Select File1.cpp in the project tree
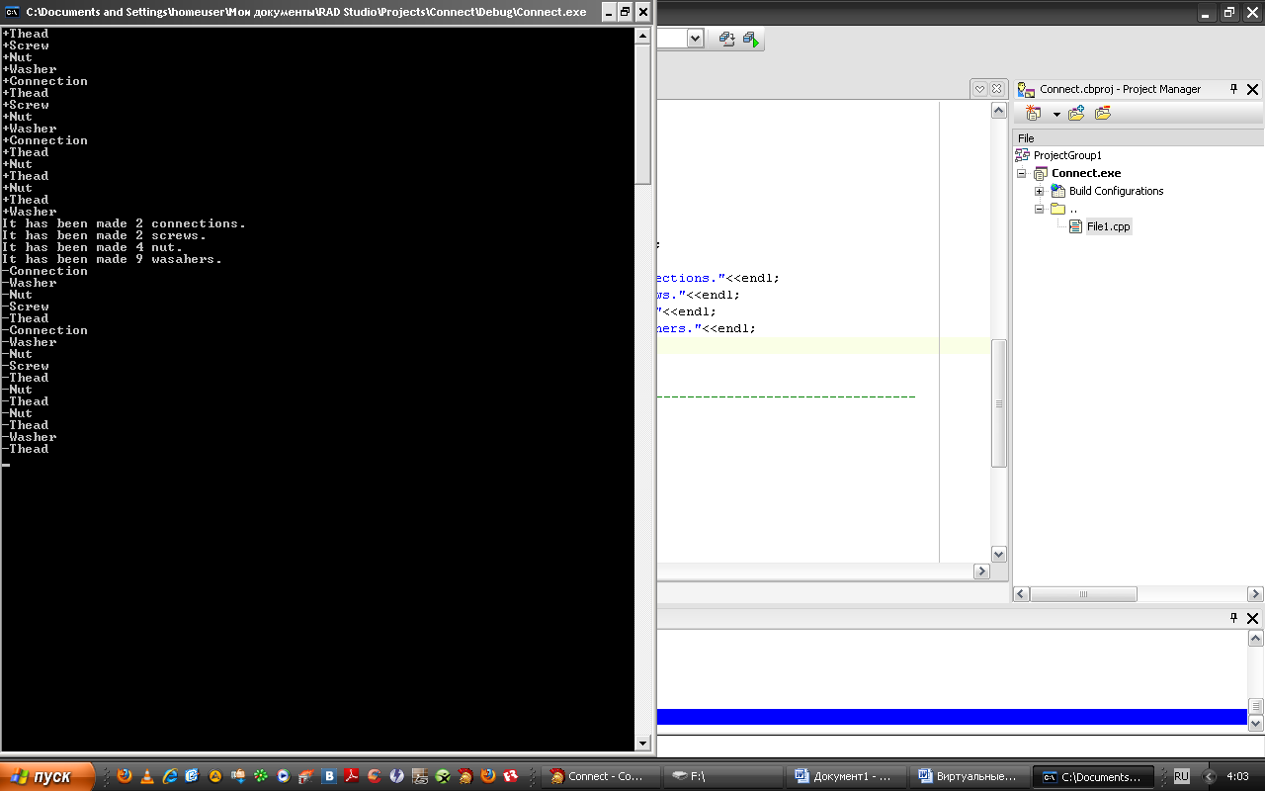The height and width of the screenshot is (791, 1265). pyautogui.click(x=1108, y=226)
